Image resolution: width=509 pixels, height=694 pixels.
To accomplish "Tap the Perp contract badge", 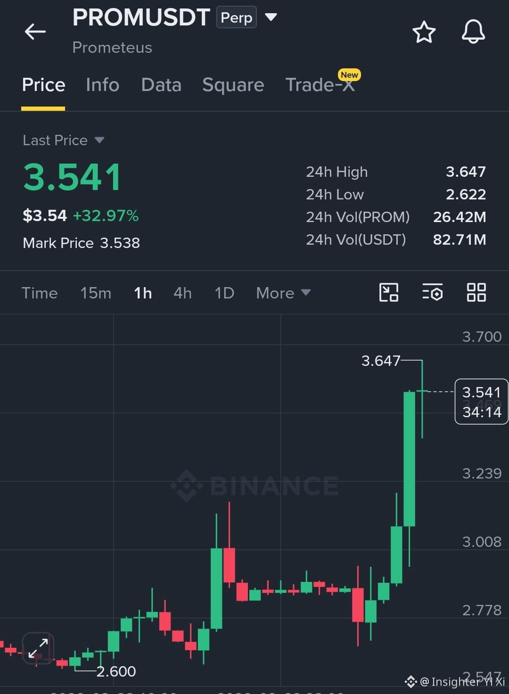I will pos(237,17).
